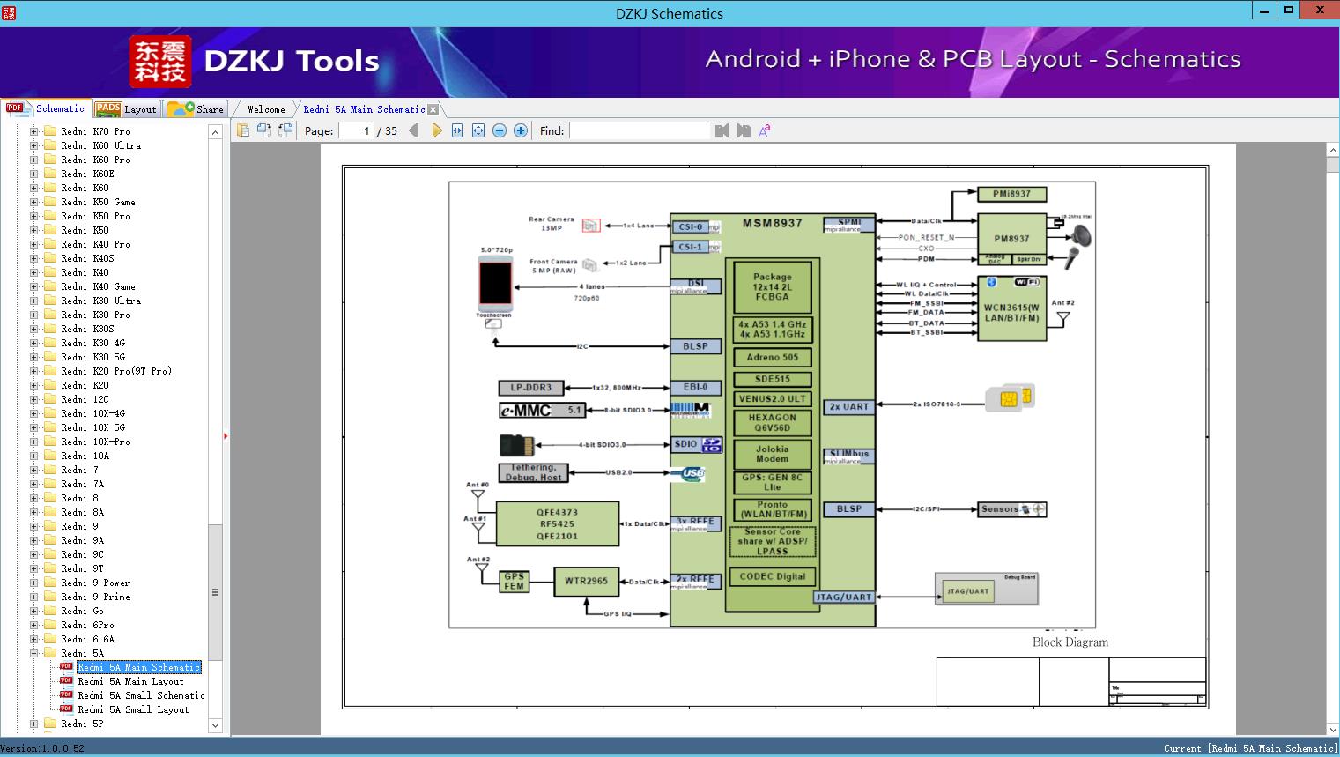Viewport: 1340px width, 757px height.
Task: Switch to the Schematic tab
Action: (x=46, y=108)
